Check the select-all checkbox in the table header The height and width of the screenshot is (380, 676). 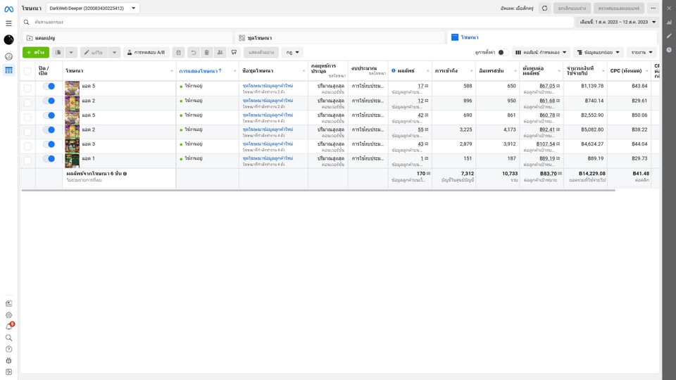(27, 71)
